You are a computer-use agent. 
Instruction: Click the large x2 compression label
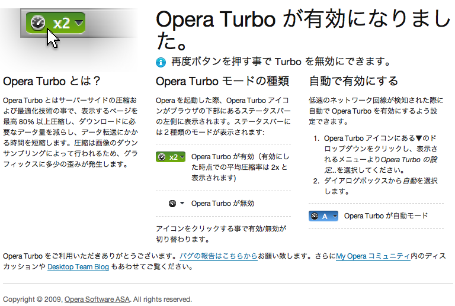pos(61,23)
